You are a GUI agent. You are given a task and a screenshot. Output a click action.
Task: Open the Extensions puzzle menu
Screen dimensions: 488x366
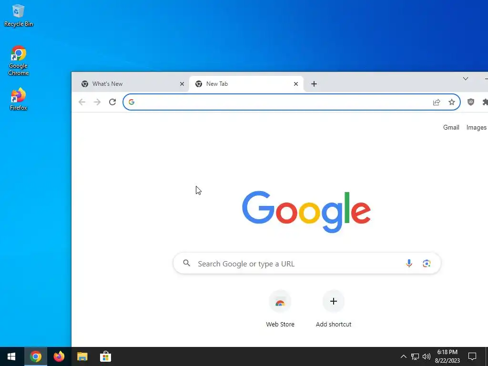point(485,102)
